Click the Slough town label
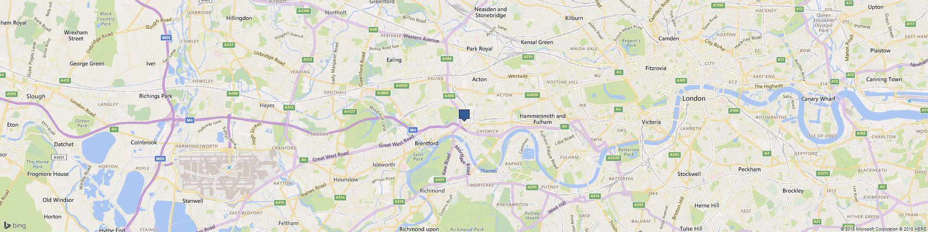Screen dimensions: 928x232 point(36,97)
